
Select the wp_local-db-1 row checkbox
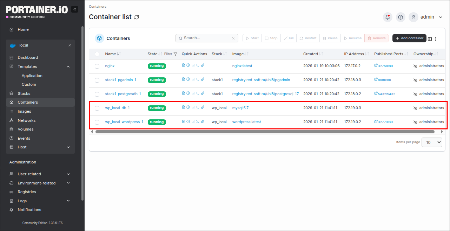pyautogui.click(x=97, y=108)
